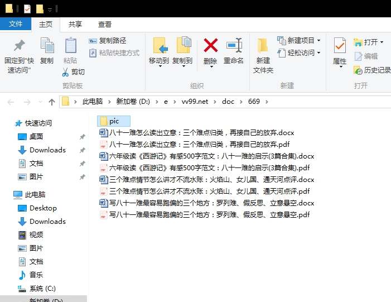Switch to the Share (共享) tab
Screen dimensions: 391x302
[75, 24]
